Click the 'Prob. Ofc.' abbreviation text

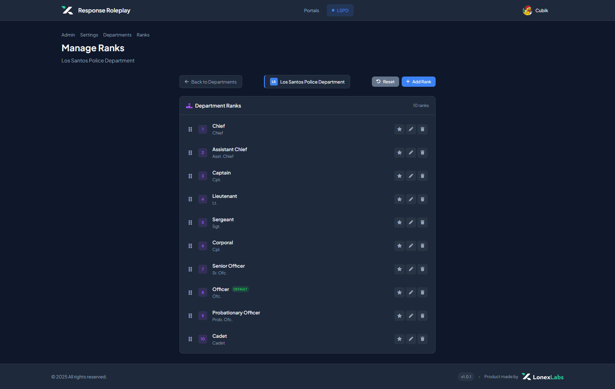(x=222, y=320)
